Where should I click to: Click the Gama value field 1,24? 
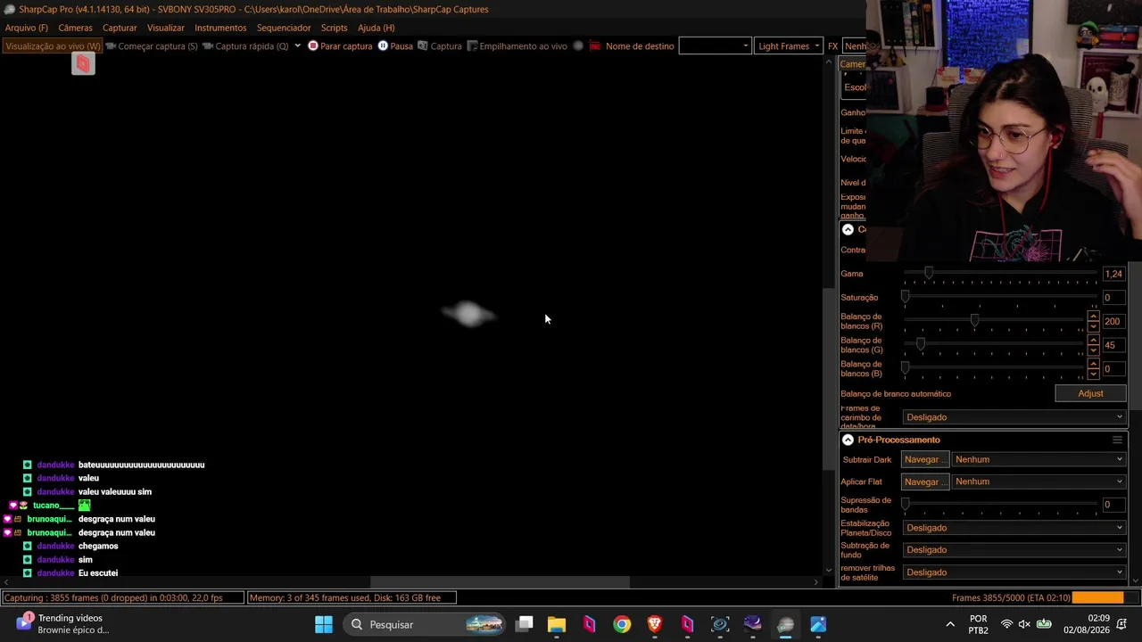(x=1113, y=274)
